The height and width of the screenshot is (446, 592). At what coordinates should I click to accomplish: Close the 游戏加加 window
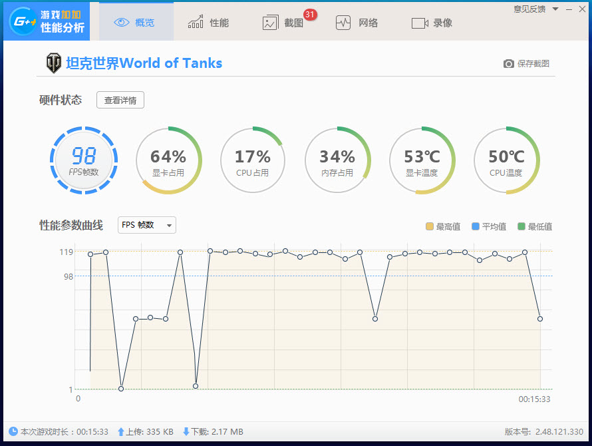click(582, 9)
